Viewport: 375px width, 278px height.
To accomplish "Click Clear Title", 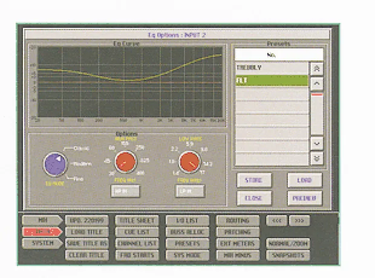I will tap(87, 255).
